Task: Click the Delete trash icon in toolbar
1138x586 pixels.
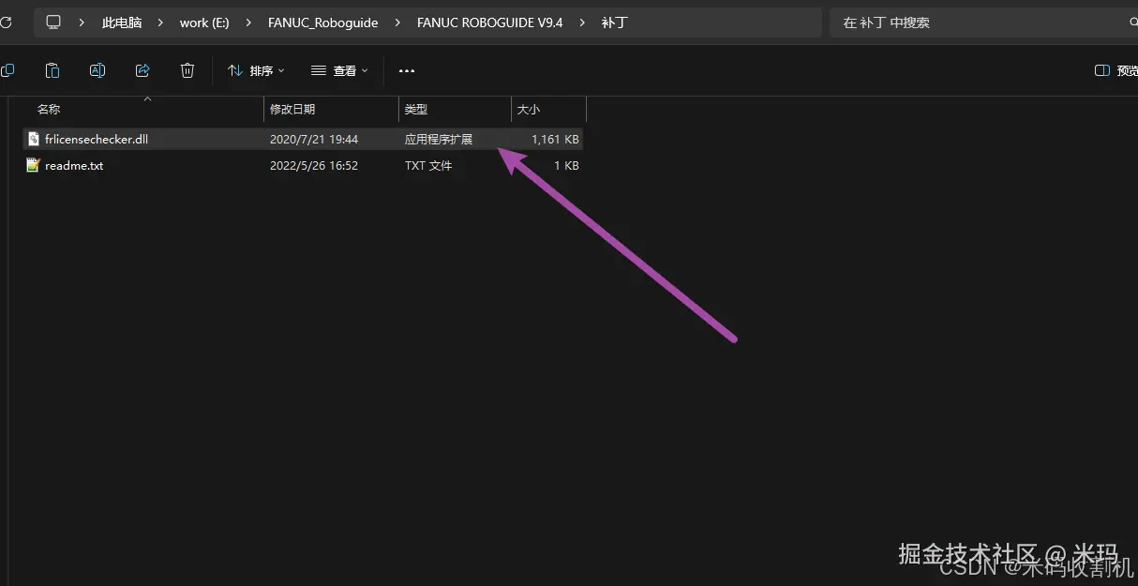Action: (187, 70)
